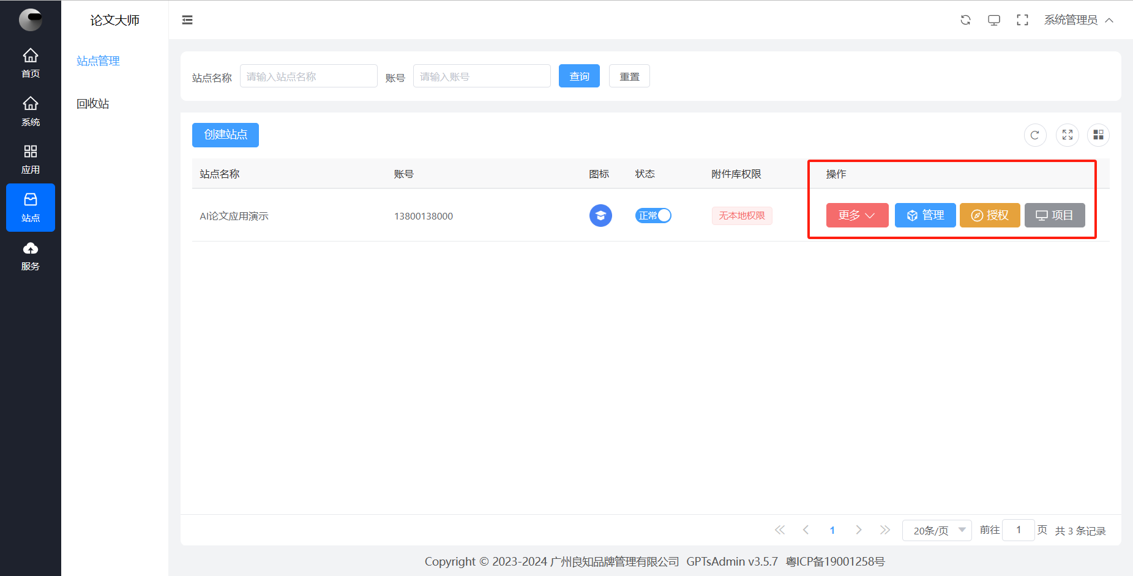
Task: Open column display settings grid icon
Action: 1099,135
